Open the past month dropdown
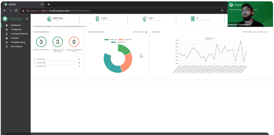274x135 pixels. (x=138, y=32)
